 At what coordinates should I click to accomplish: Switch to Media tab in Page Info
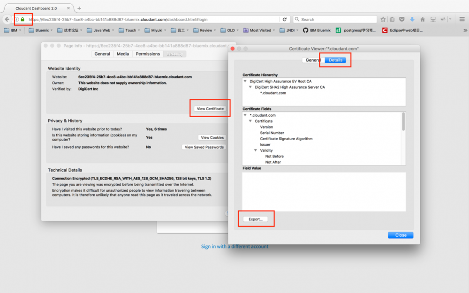coord(123,54)
